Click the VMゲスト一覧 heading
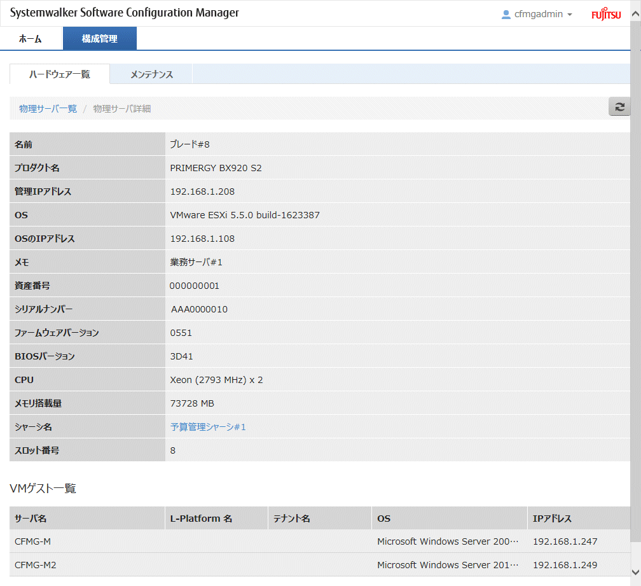The image size is (641, 586). [43, 488]
